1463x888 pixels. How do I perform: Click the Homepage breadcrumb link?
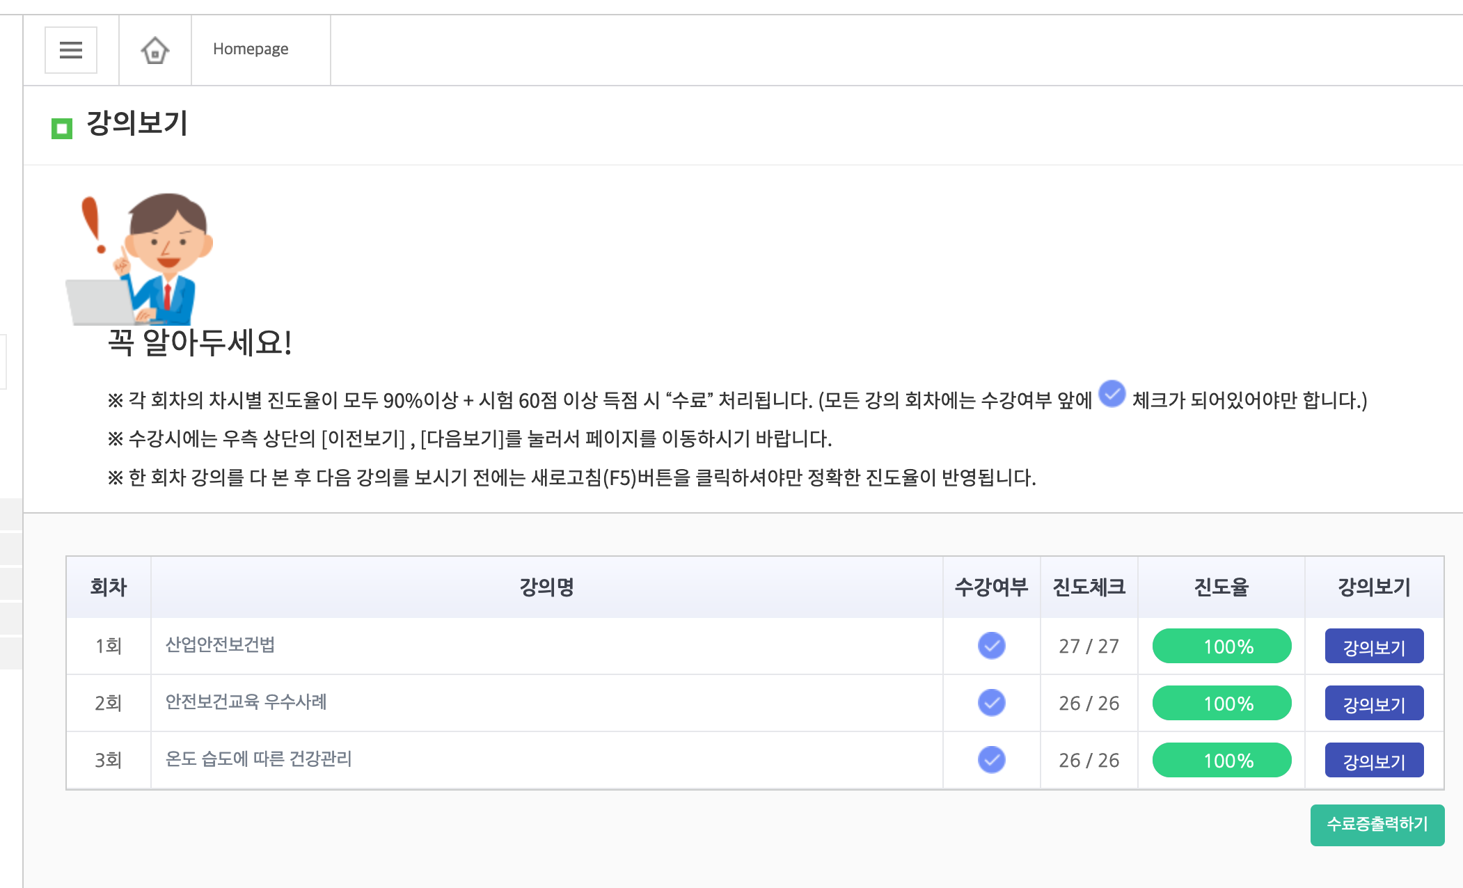pos(251,49)
